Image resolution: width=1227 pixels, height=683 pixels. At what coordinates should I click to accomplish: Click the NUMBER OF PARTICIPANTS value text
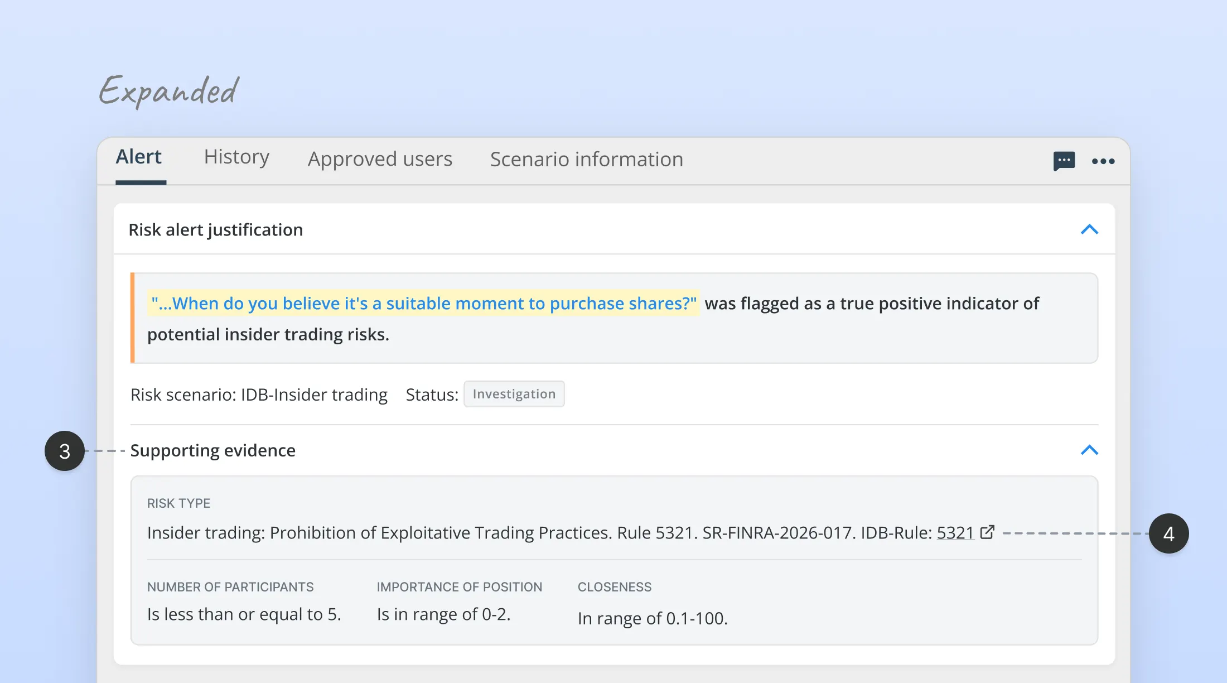pyautogui.click(x=244, y=614)
